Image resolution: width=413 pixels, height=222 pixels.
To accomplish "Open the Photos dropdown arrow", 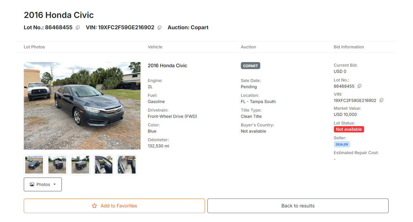I will (54, 185).
